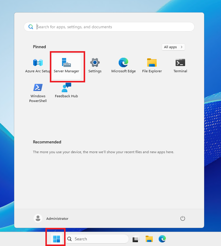The height and width of the screenshot is (246, 221).
Task: Focus the apps, settings, and documents search field
Action: [x=109, y=27]
